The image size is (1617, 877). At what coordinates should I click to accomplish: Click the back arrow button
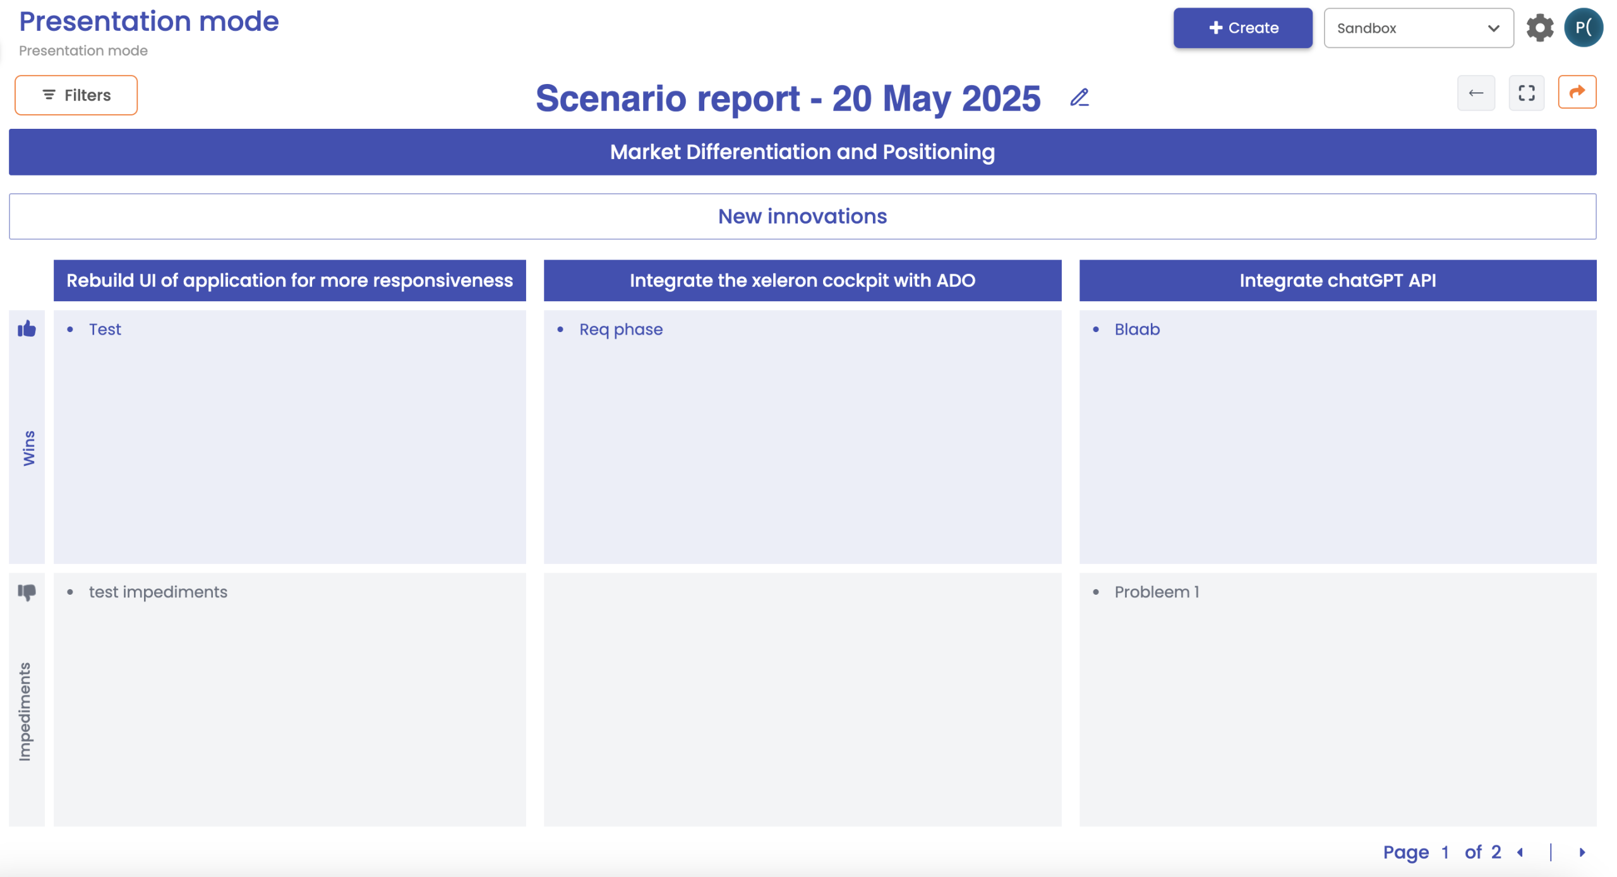pyautogui.click(x=1476, y=93)
